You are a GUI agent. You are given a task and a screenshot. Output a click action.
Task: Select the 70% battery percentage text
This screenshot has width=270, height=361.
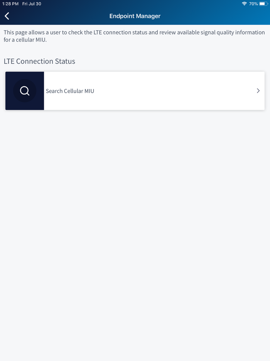click(253, 4)
